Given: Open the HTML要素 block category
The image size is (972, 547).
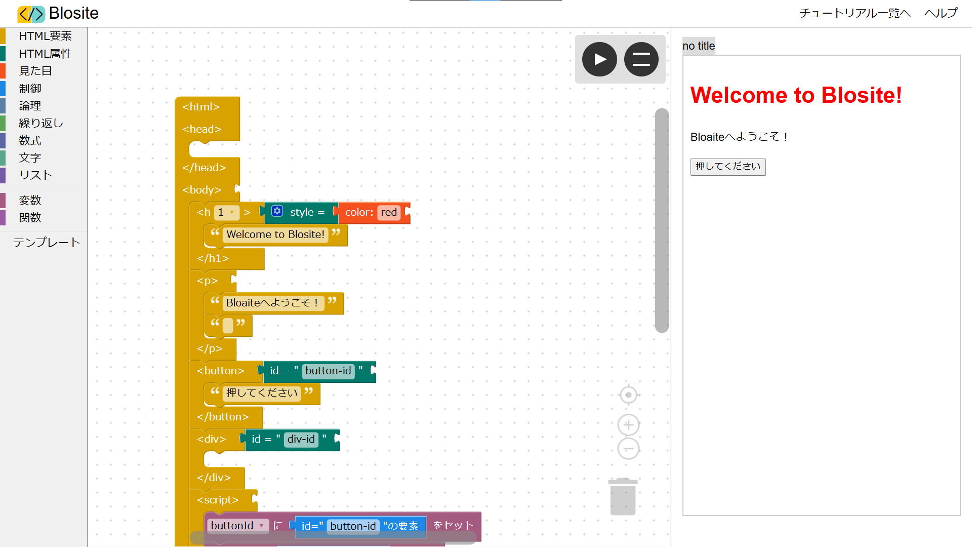Looking at the screenshot, I should (45, 36).
